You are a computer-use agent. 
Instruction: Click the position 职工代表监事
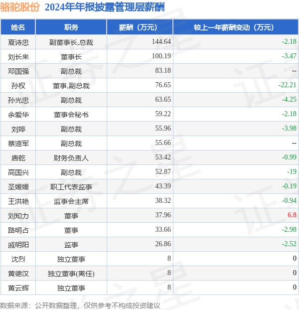click(71, 186)
